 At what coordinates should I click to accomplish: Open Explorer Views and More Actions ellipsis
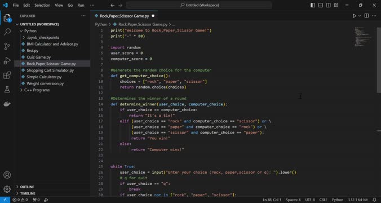[83, 16]
